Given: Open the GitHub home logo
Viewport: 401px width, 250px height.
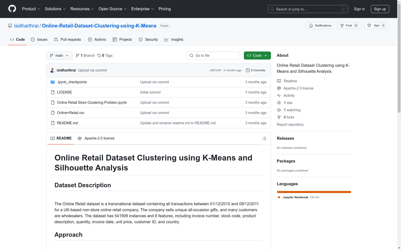Looking at the screenshot, I should tap(12, 9).
